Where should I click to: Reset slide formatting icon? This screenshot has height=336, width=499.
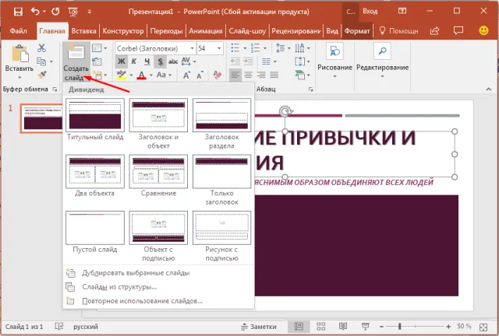pos(97,61)
